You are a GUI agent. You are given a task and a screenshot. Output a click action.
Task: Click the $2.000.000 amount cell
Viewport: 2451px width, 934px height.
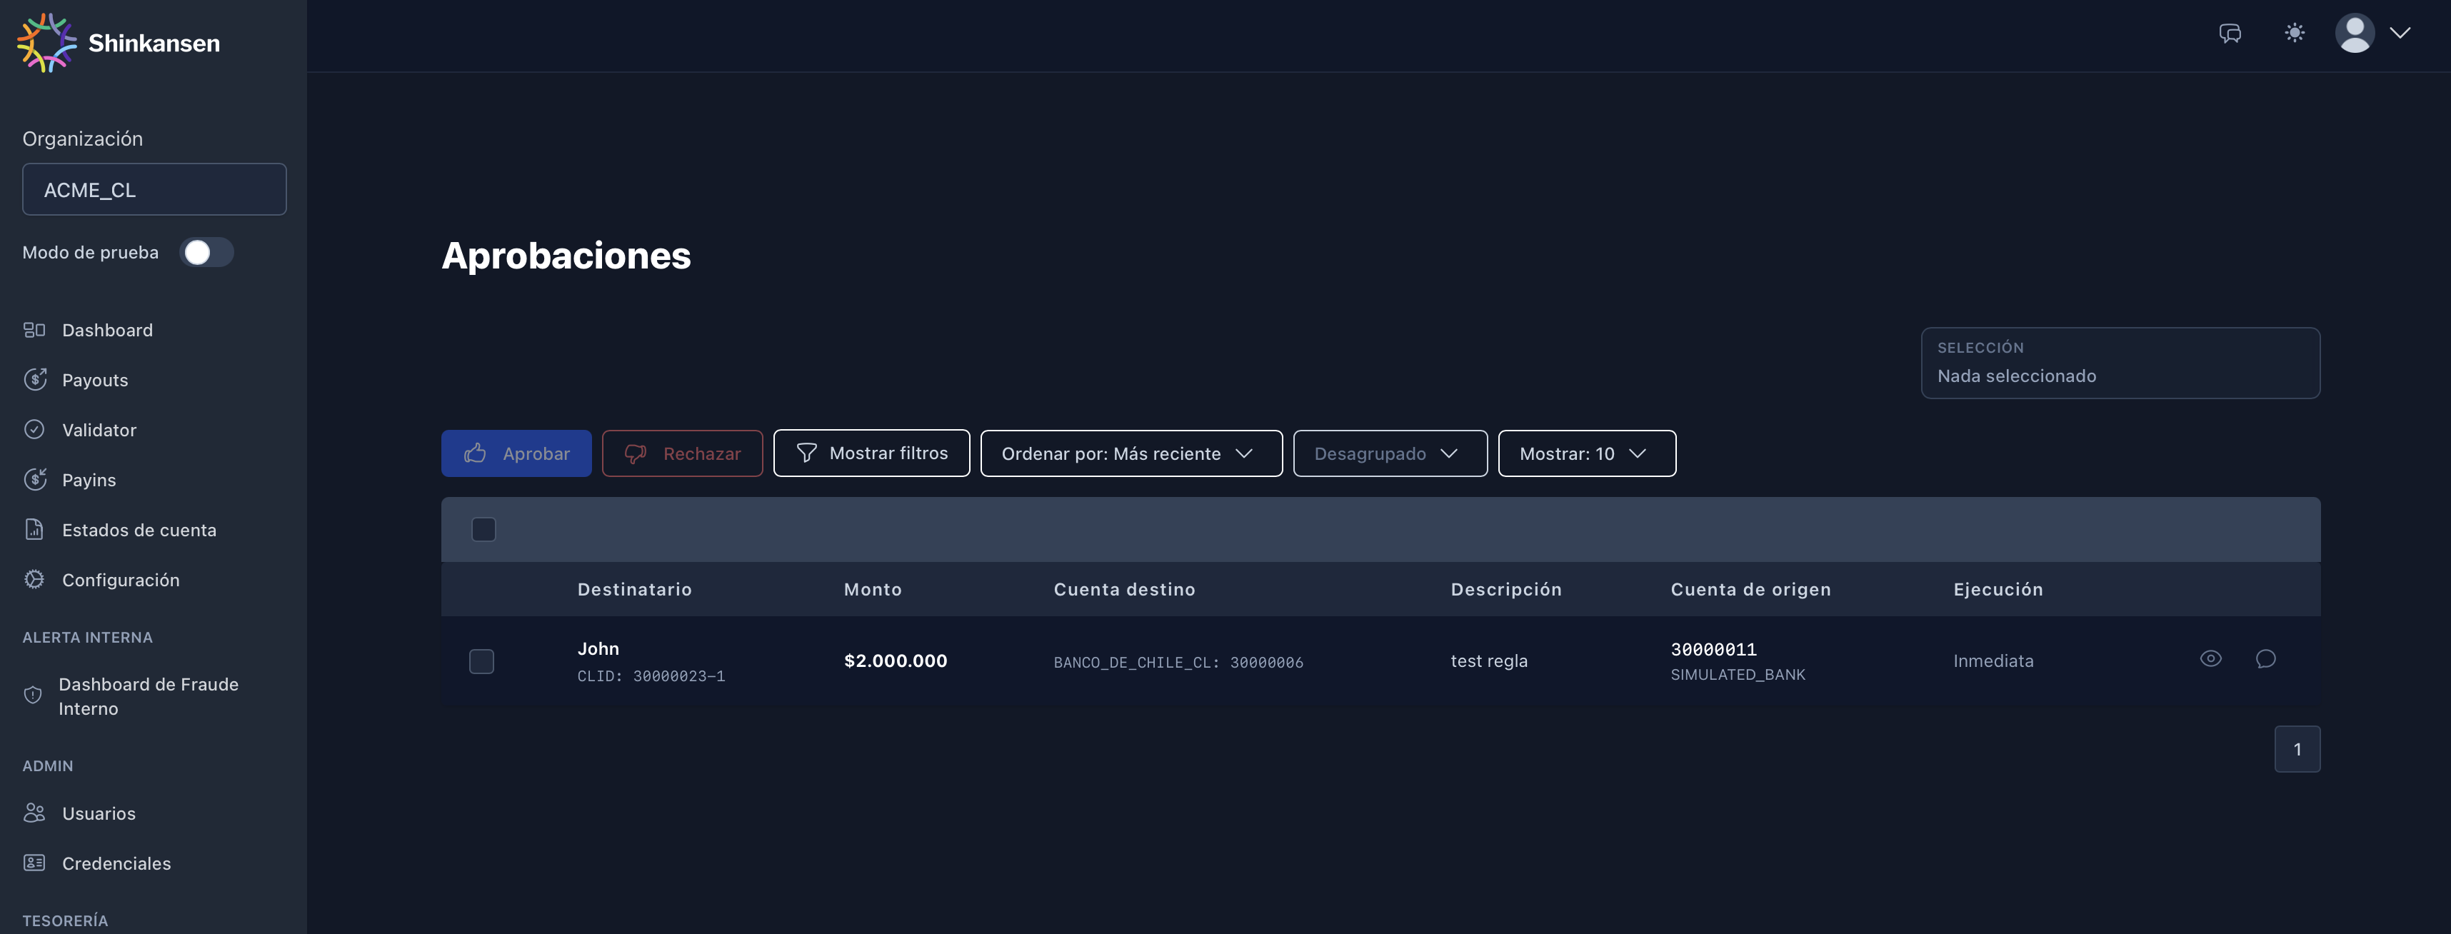coord(896,660)
